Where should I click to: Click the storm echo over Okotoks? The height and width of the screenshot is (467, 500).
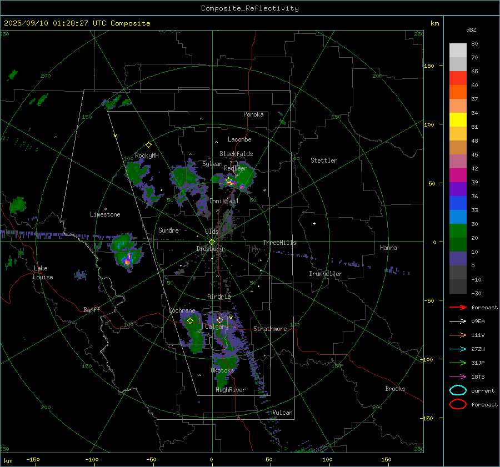click(225, 370)
